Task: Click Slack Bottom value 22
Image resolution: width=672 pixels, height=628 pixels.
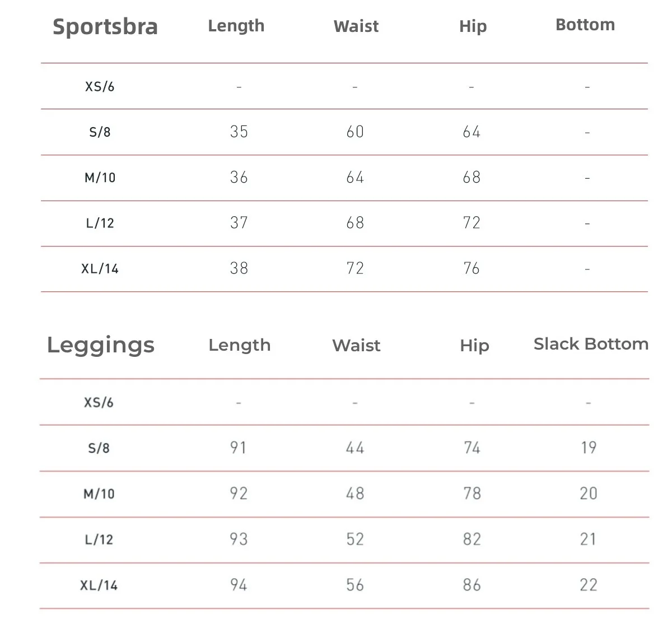Action: 589,585
